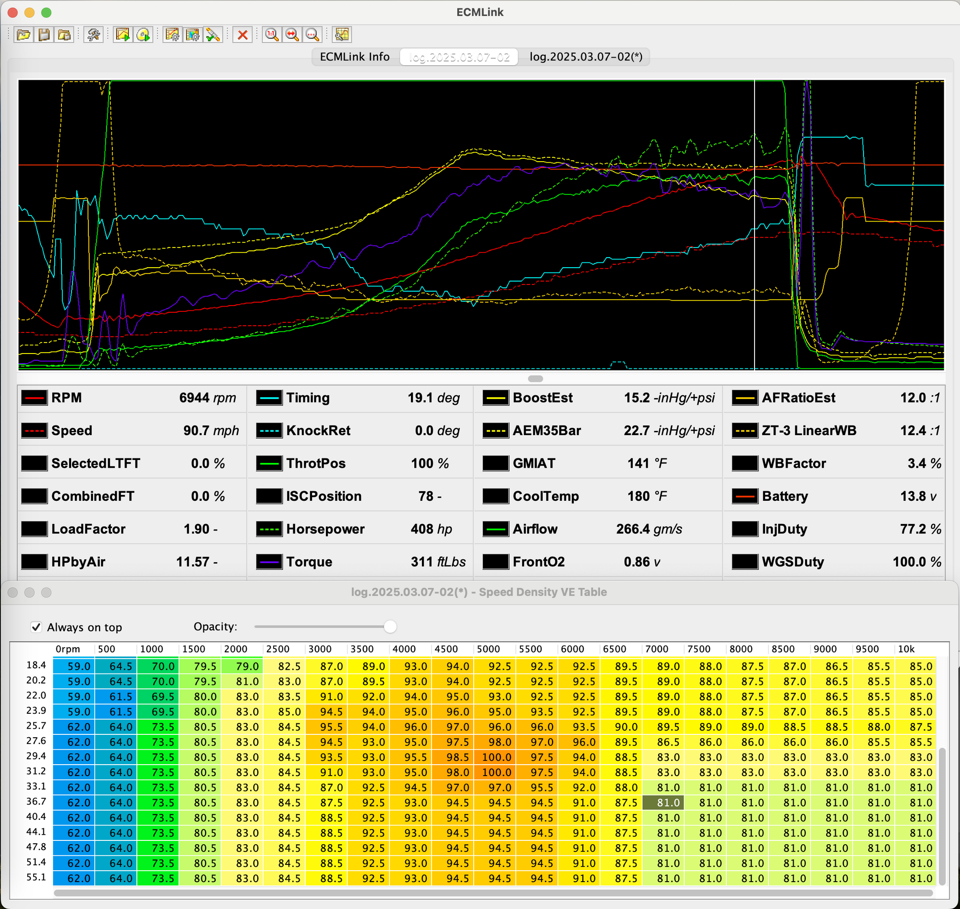Click the red X delete toolbar icon
Image resolution: width=960 pixels, height=909 pixels.
pos(242,35)
